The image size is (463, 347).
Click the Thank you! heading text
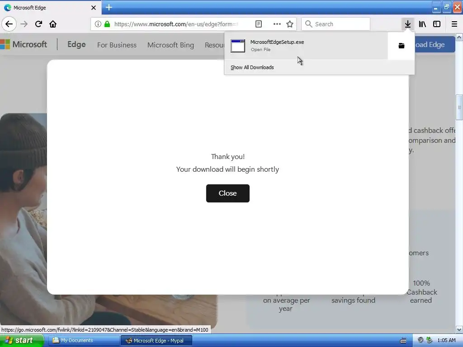click(228, 156)
